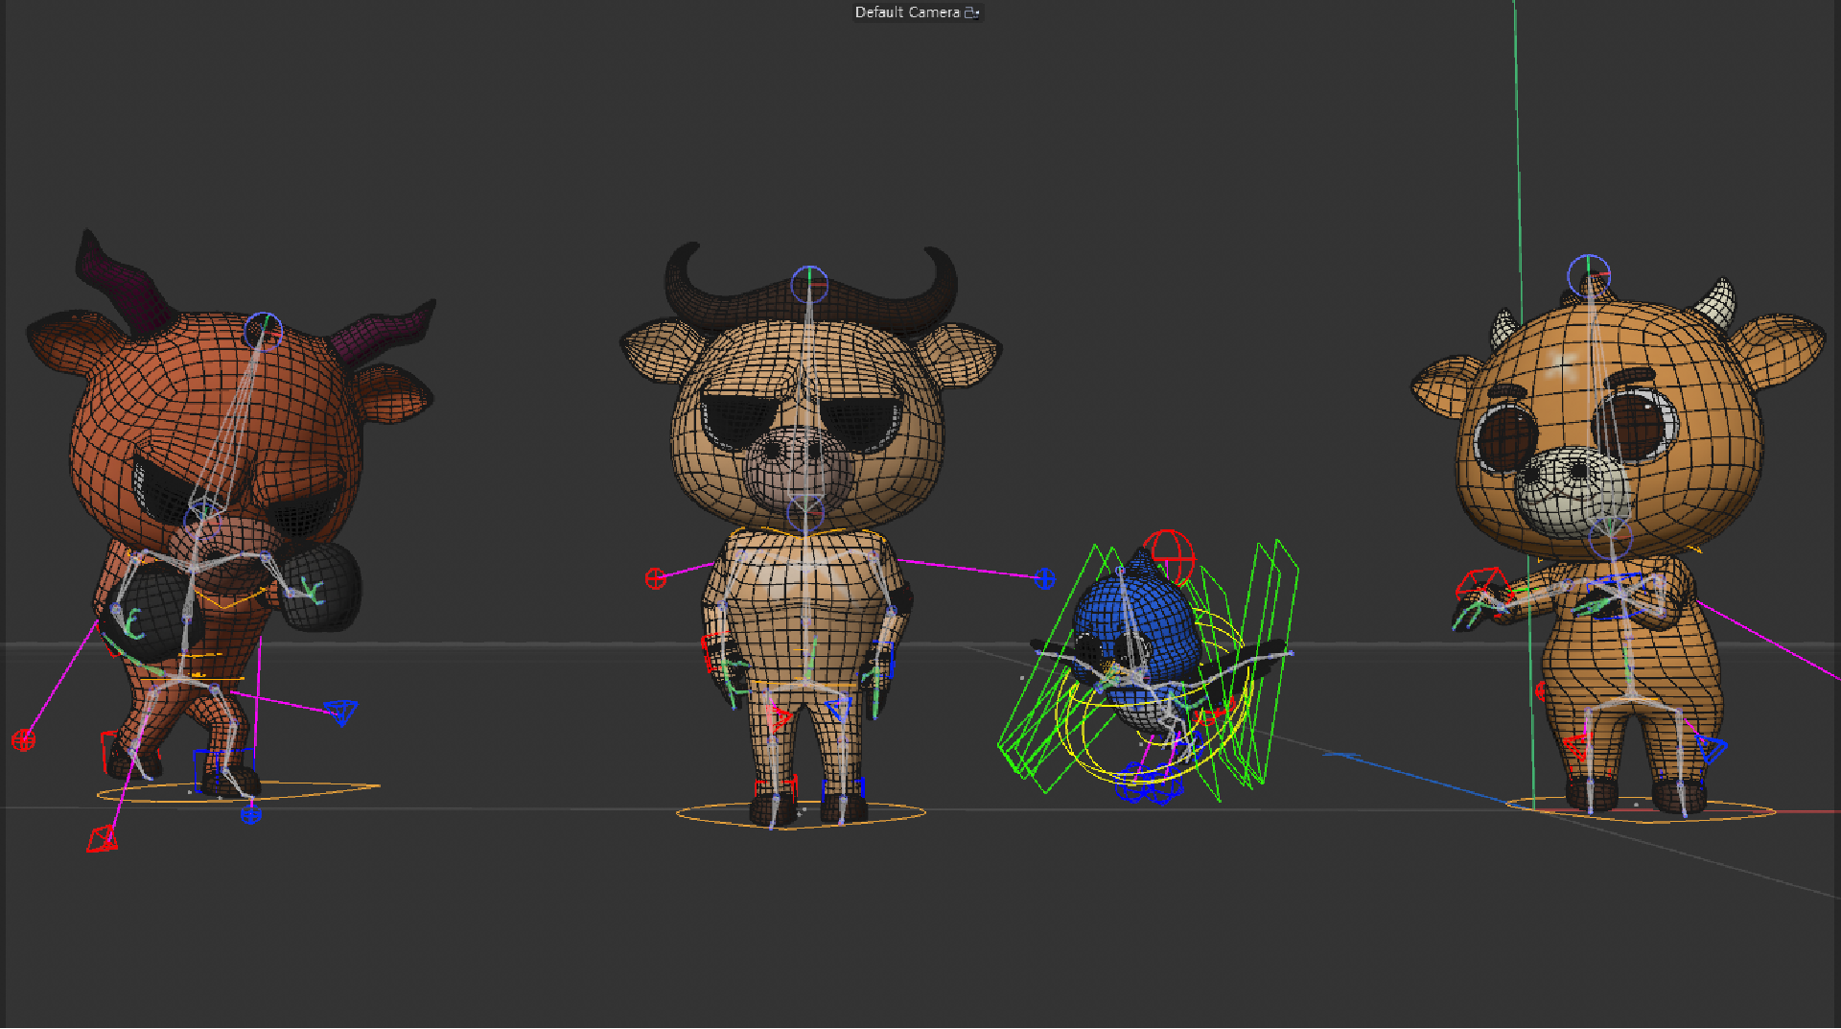Viewport: 1841px width, 1029px height.
Task: Select blue triangle knee controller on calf
Action: click(x=1712, y=749)
